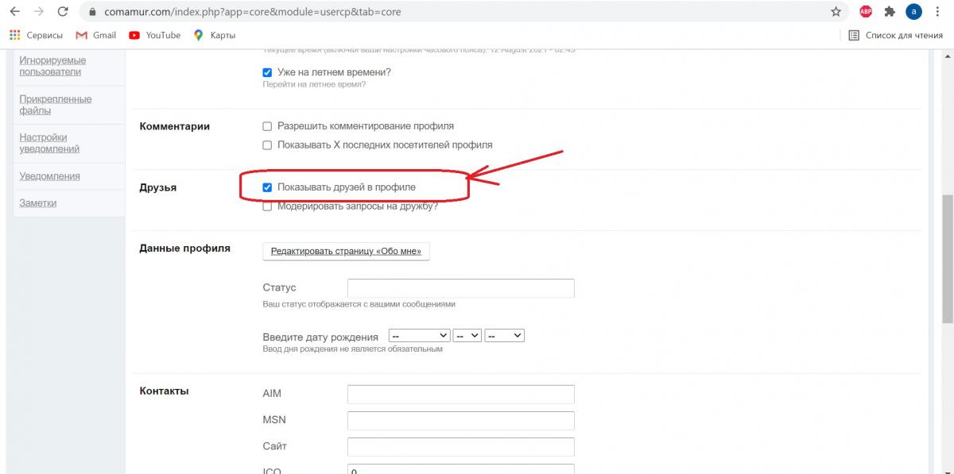Open the birth day dropdown
This screenshot has width=954, height=474.
pyautogui.click(x=467, y=336)
